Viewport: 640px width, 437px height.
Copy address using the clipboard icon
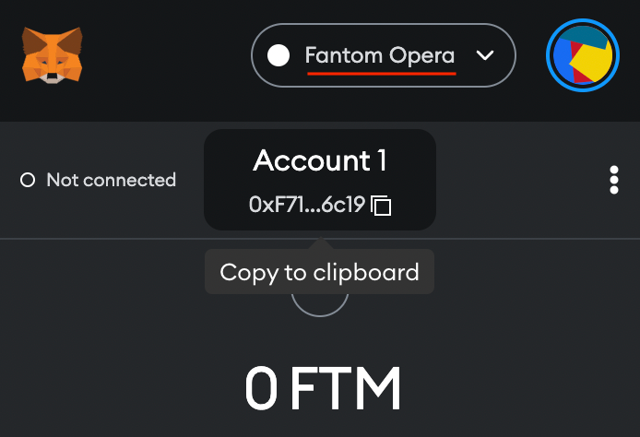click(381, 206)
